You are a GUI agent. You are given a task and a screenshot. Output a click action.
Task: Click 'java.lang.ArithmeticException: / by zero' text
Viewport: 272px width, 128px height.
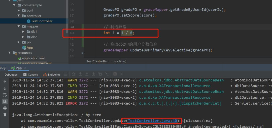pyautogui.click(x=57, y=115)
